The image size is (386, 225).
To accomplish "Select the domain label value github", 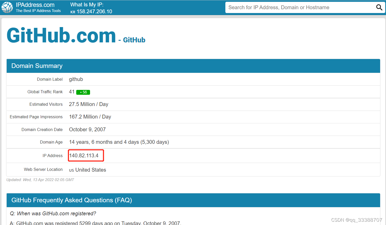I will 76,79.
